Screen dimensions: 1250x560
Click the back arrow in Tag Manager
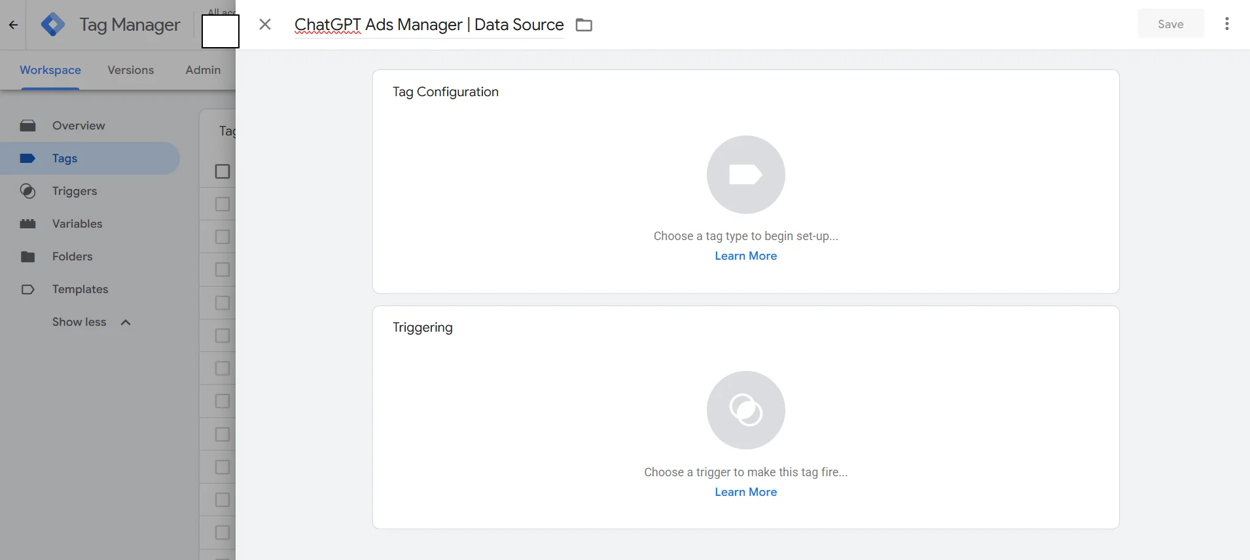13,25
